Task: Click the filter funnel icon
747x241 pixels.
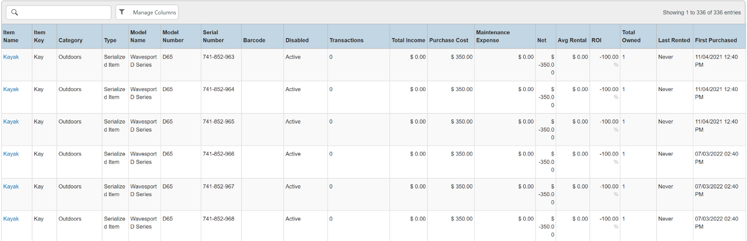Action: [122, 12]
